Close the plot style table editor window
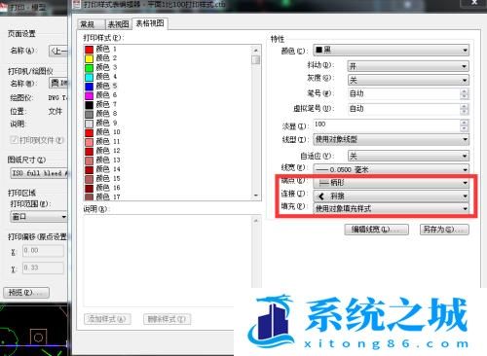The height and width of the screenshot is (356, 487). click(473, 3)
